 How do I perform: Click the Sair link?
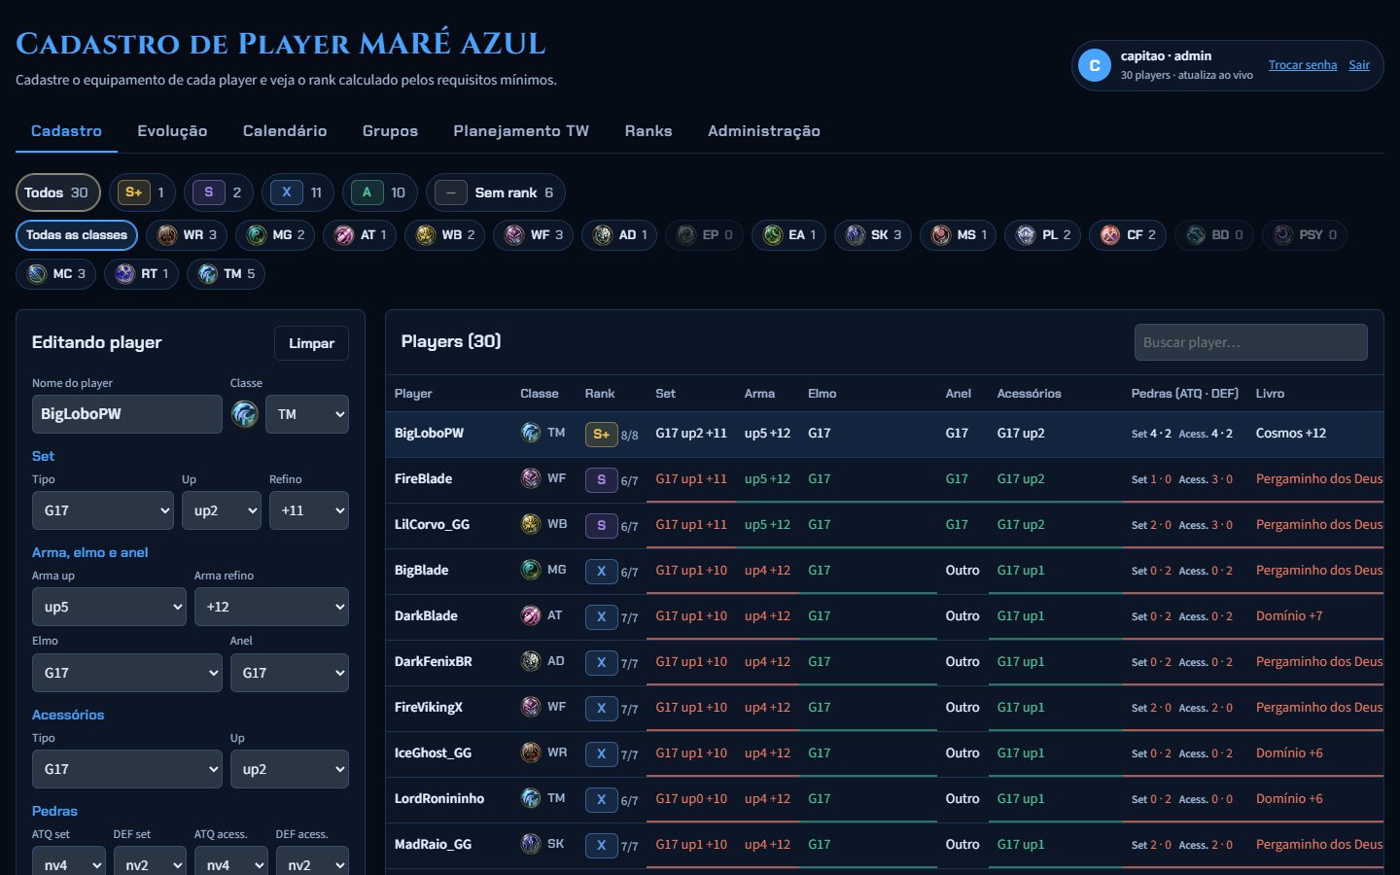coord(1359,65)
